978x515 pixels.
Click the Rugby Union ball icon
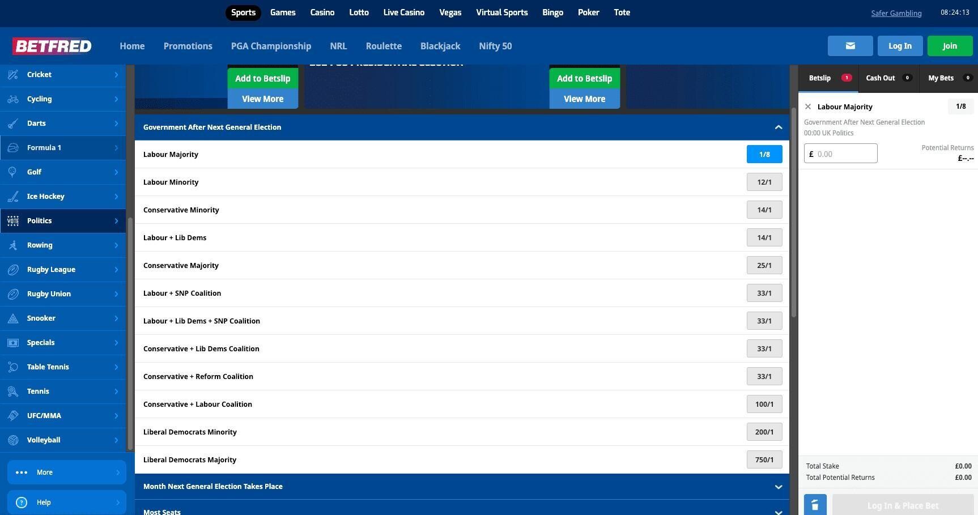click(13, 293)
